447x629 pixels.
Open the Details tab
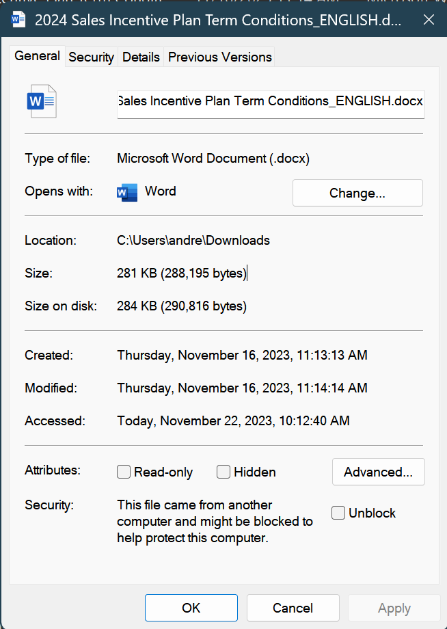141,57
